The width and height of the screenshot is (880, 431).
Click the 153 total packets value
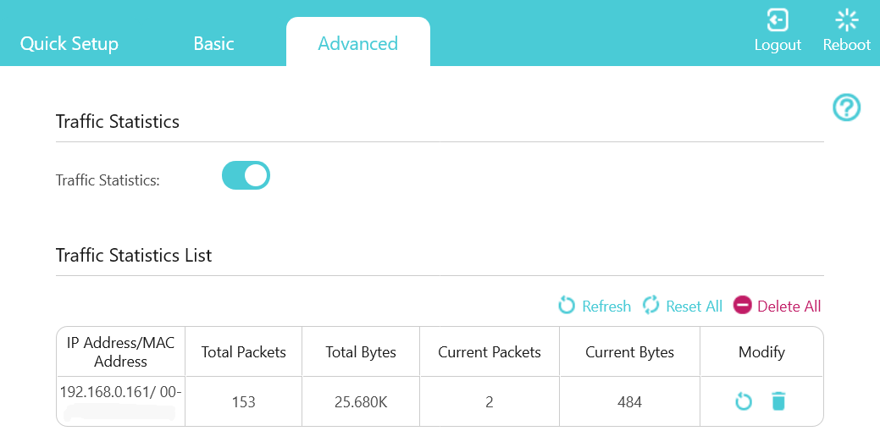click(x=244, y=402)
